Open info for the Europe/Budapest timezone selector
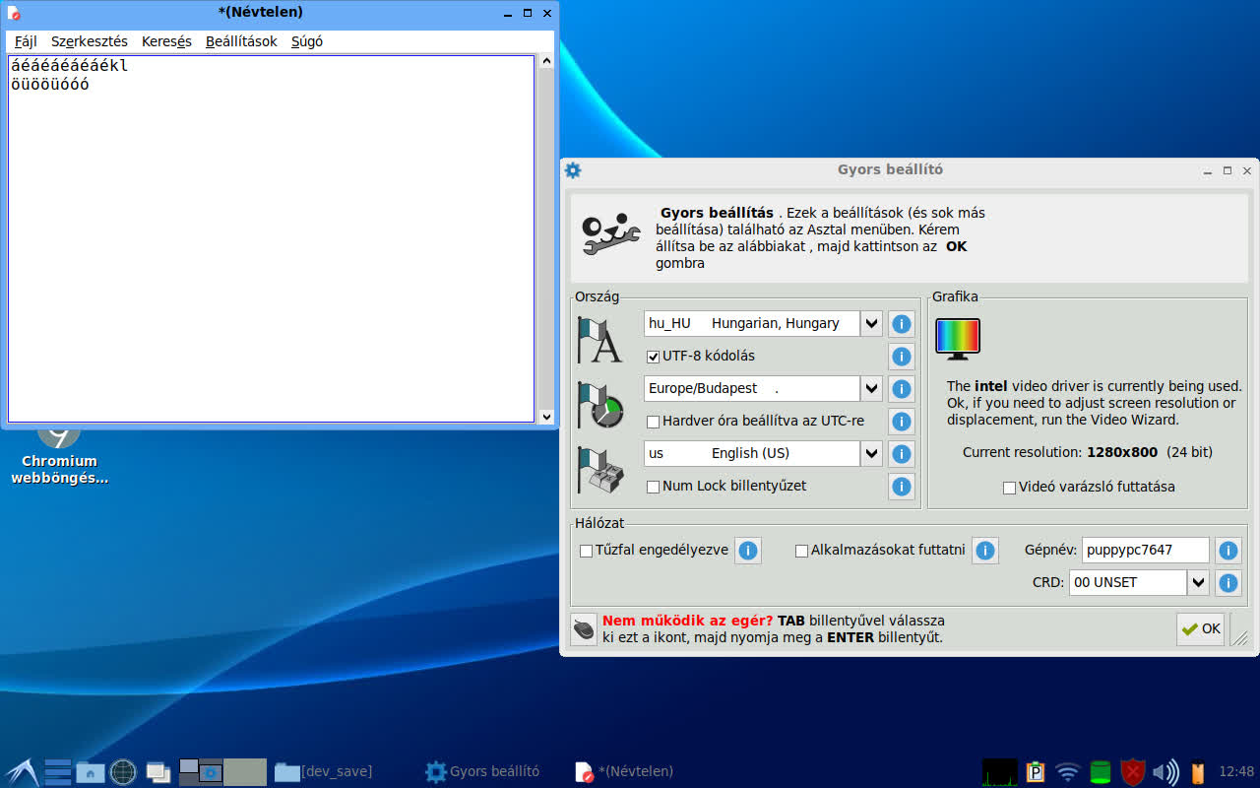Viewport: 1260px width, 788px height. click(x=902, y=389)
